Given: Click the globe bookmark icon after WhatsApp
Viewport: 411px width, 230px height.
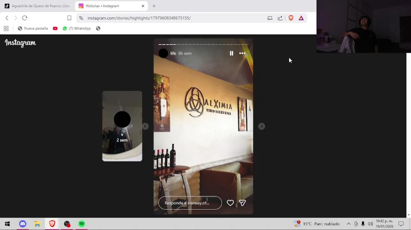Looking at the screenshot, I should pyautogui.click(x=98, y=28).
